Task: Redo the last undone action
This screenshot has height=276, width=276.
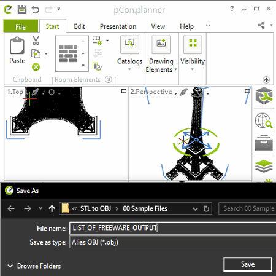Action: pyautogui.click(x=48, y=9)
